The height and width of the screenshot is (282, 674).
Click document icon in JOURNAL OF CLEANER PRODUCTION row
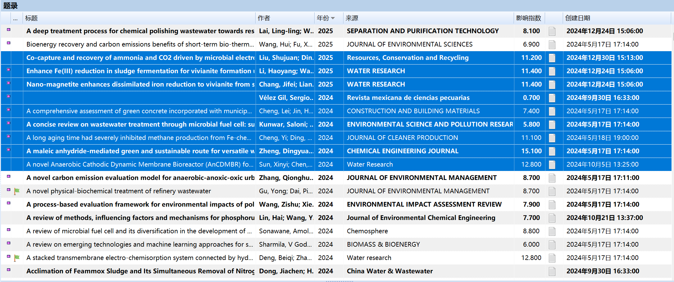[552, 138]
